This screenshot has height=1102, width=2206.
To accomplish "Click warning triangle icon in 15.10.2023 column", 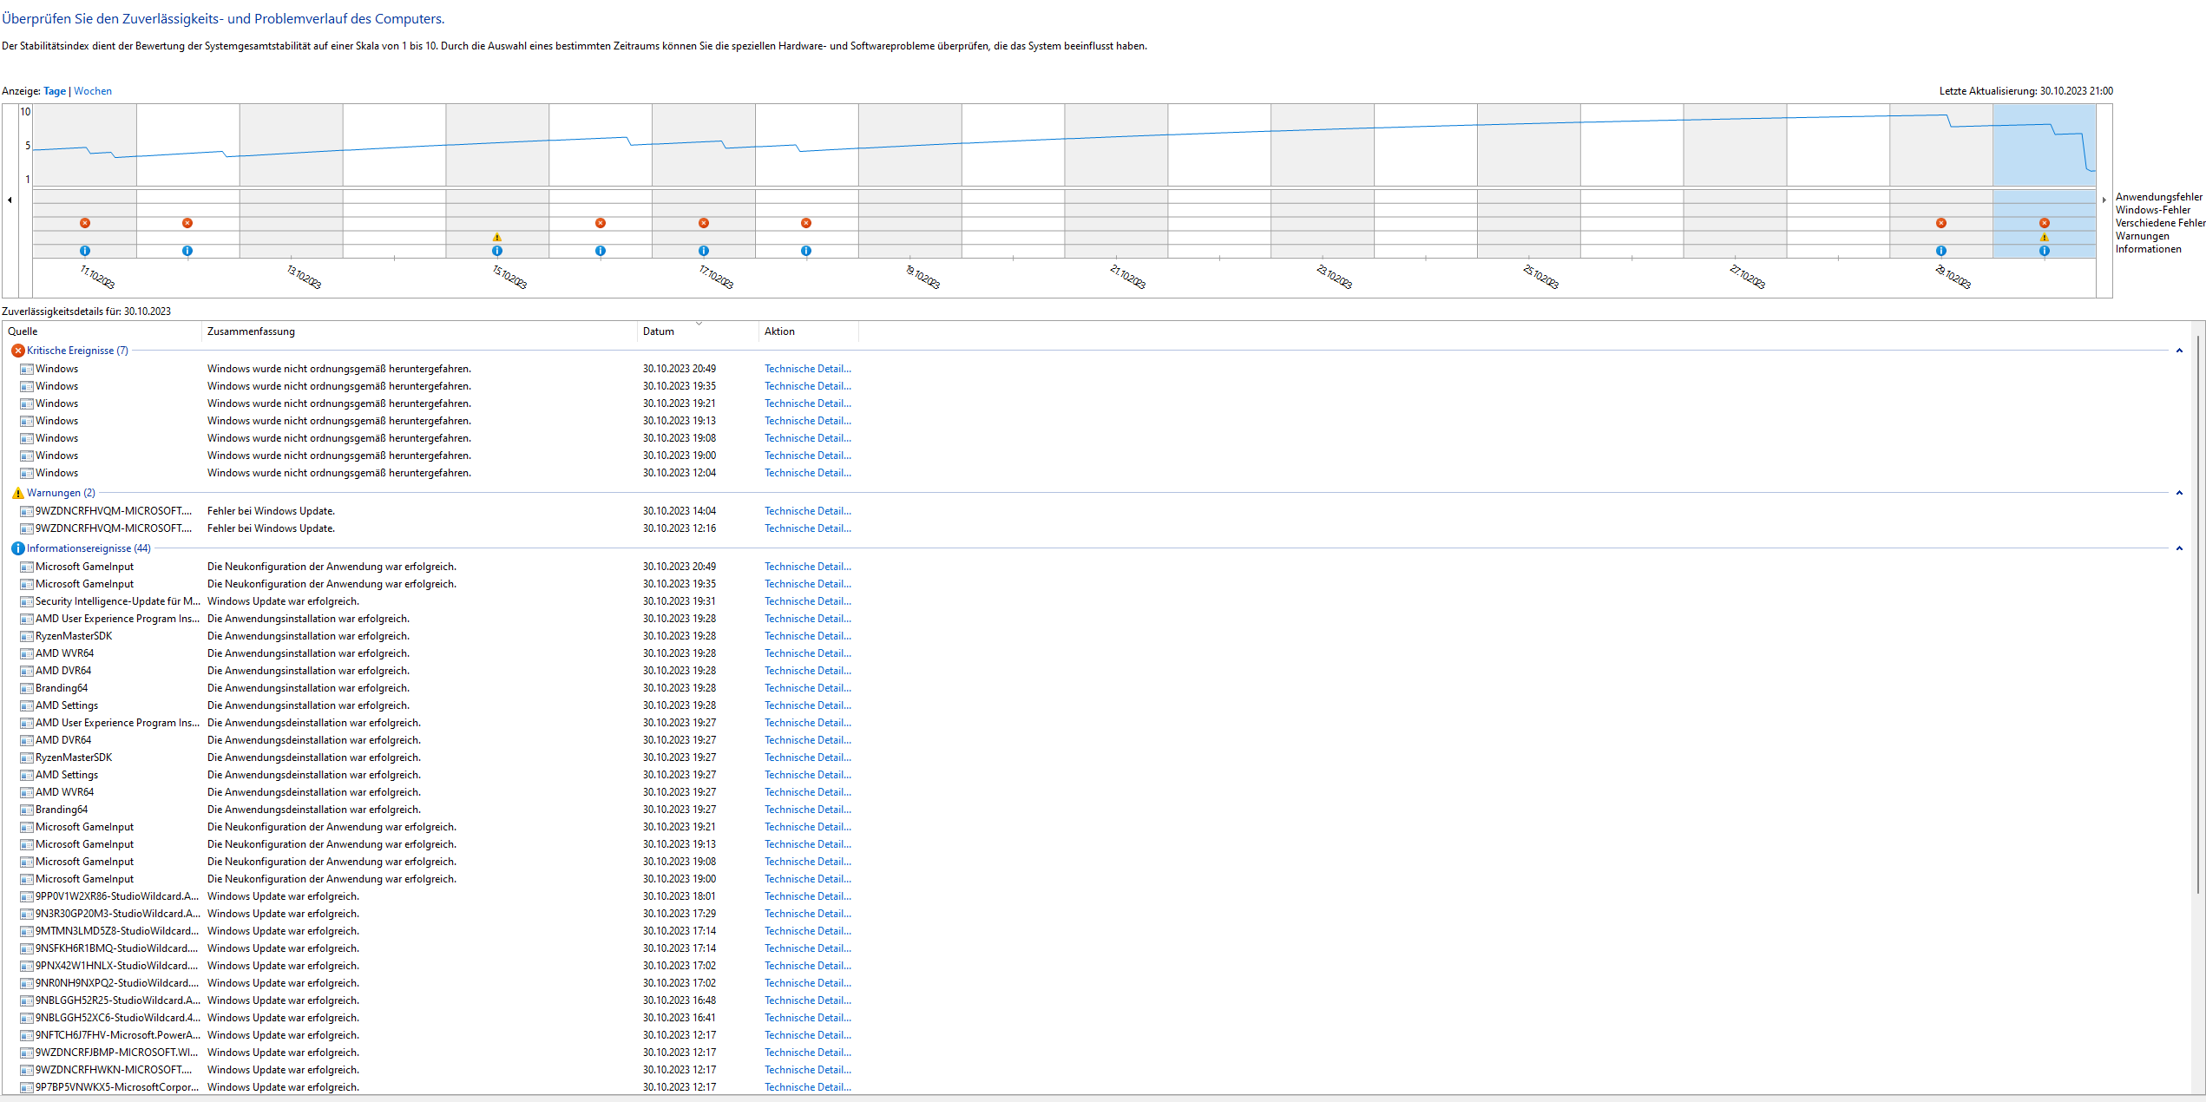I will pos(497,237).
